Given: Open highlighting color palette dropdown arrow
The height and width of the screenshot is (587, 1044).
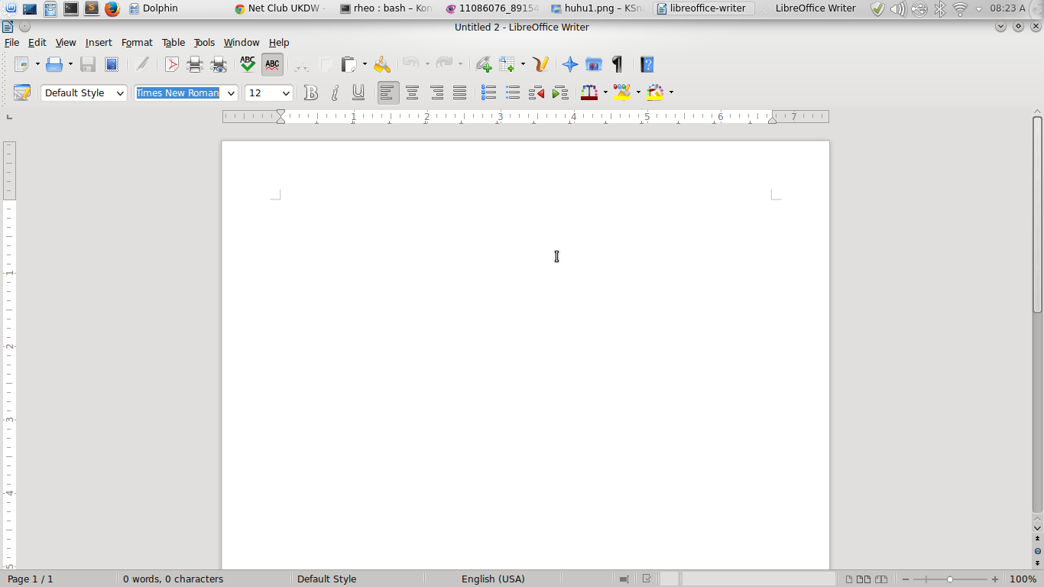Looking at the screenshot, I should click(638, 92).
